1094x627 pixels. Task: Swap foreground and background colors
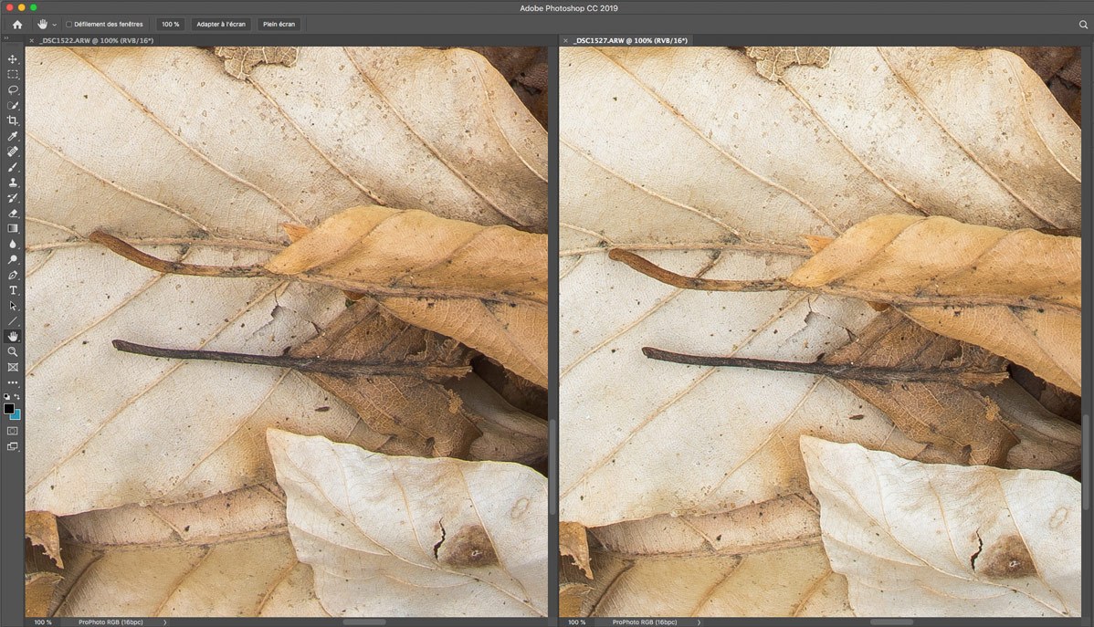click(x=17, y=397)
